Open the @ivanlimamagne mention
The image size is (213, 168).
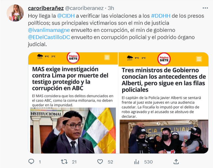click(x=49, y=30)
